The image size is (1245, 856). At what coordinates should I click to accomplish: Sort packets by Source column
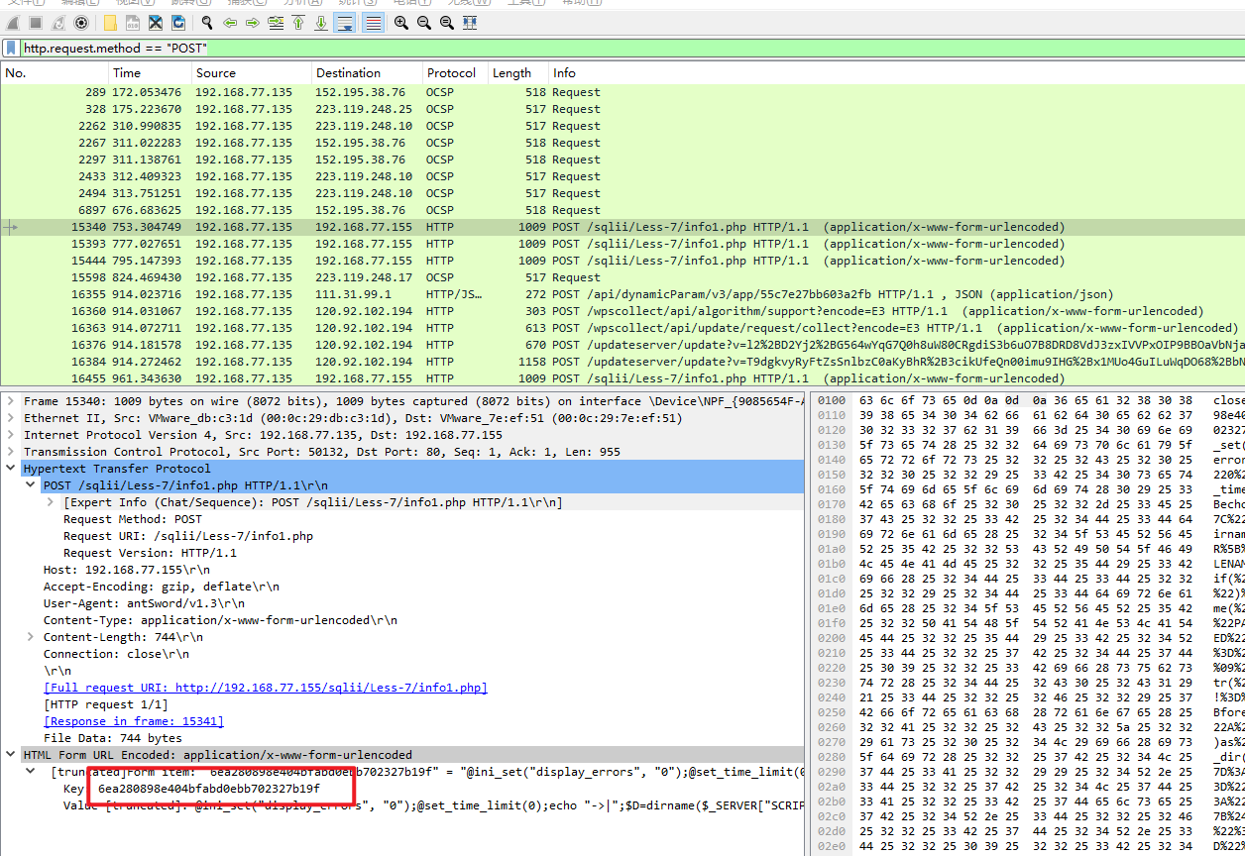(252, 72)
